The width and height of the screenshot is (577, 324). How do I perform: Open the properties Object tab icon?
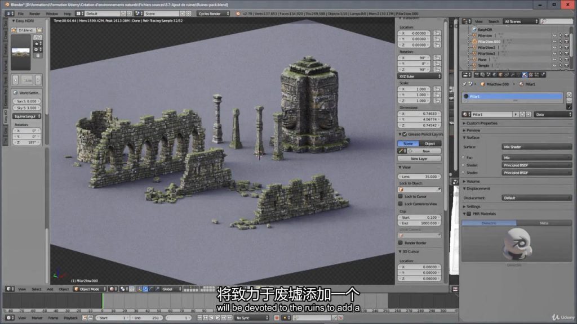click(x=500, y=75)
